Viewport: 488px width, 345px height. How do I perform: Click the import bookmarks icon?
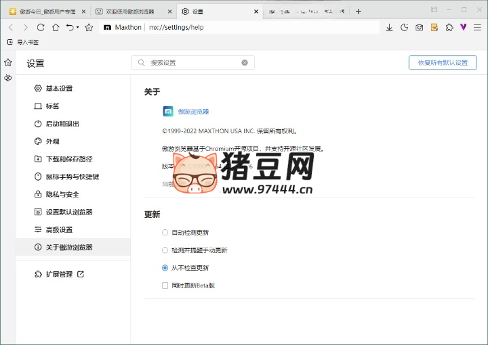coord(10,42)
